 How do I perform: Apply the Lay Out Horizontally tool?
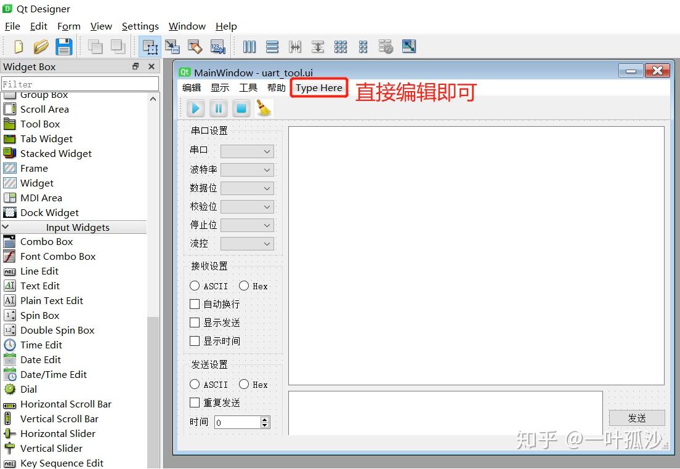pos(249,46)
